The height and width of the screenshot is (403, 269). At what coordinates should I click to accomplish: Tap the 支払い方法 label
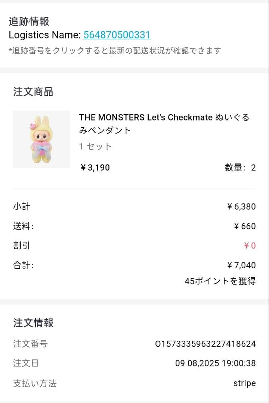click(x=35, y=383)
